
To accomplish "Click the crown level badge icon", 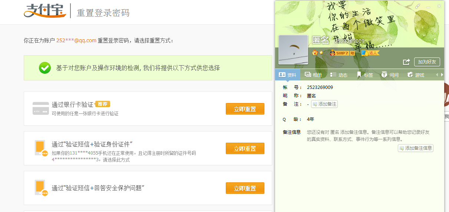I will pyautogui.click(x=315, y=53).
